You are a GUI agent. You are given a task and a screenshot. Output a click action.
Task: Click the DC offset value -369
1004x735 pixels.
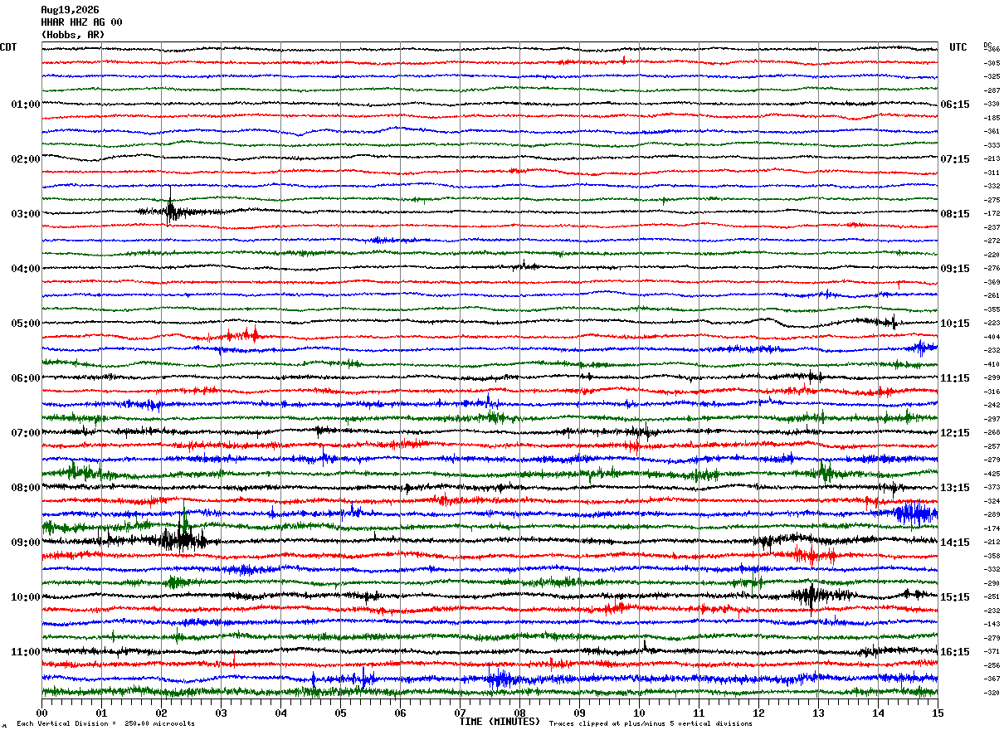[992, 282]
